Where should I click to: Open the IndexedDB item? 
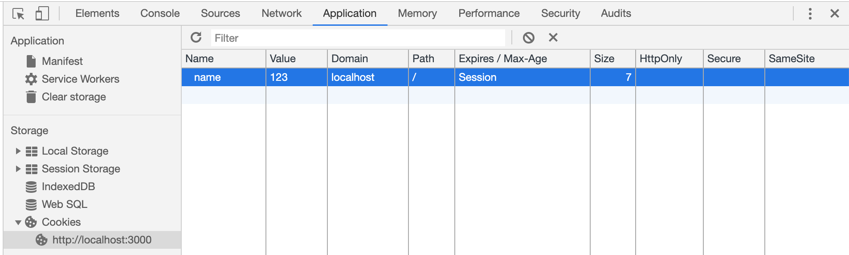point(68,187)
